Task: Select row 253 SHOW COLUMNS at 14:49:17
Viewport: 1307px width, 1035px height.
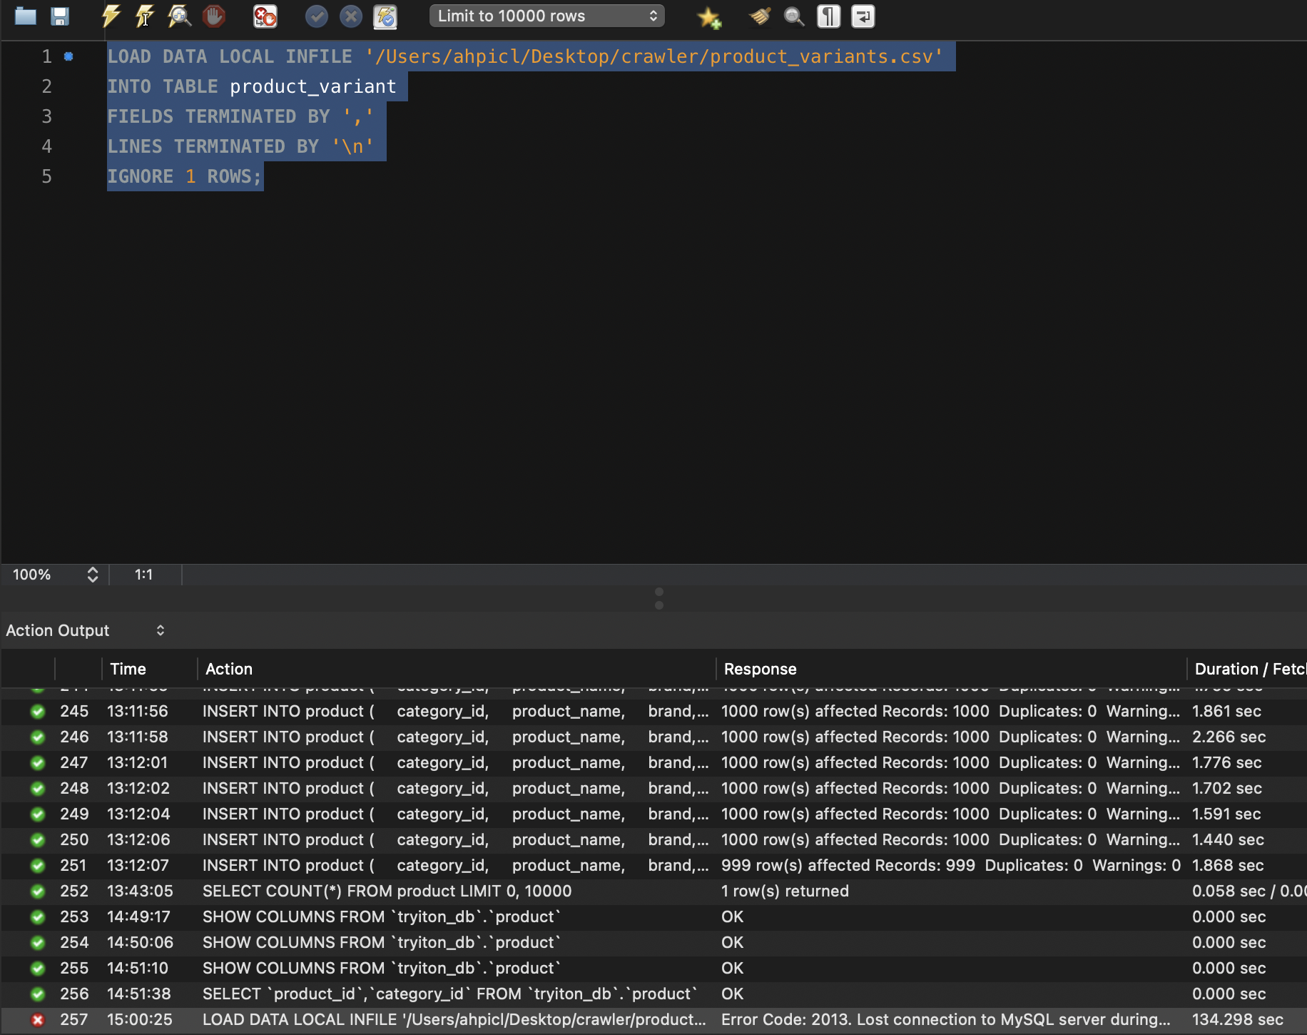Action: 381,917
